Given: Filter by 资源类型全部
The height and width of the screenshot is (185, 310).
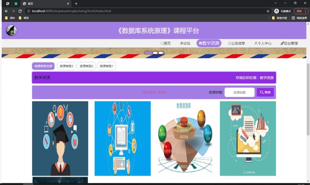Looking at the screenshot, I should (x=43, y=66).
